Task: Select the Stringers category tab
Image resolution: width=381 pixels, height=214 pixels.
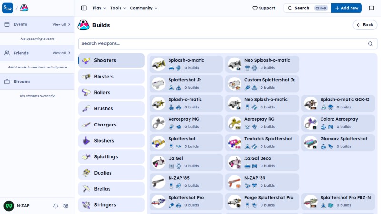Action: (x=111, y=204)
